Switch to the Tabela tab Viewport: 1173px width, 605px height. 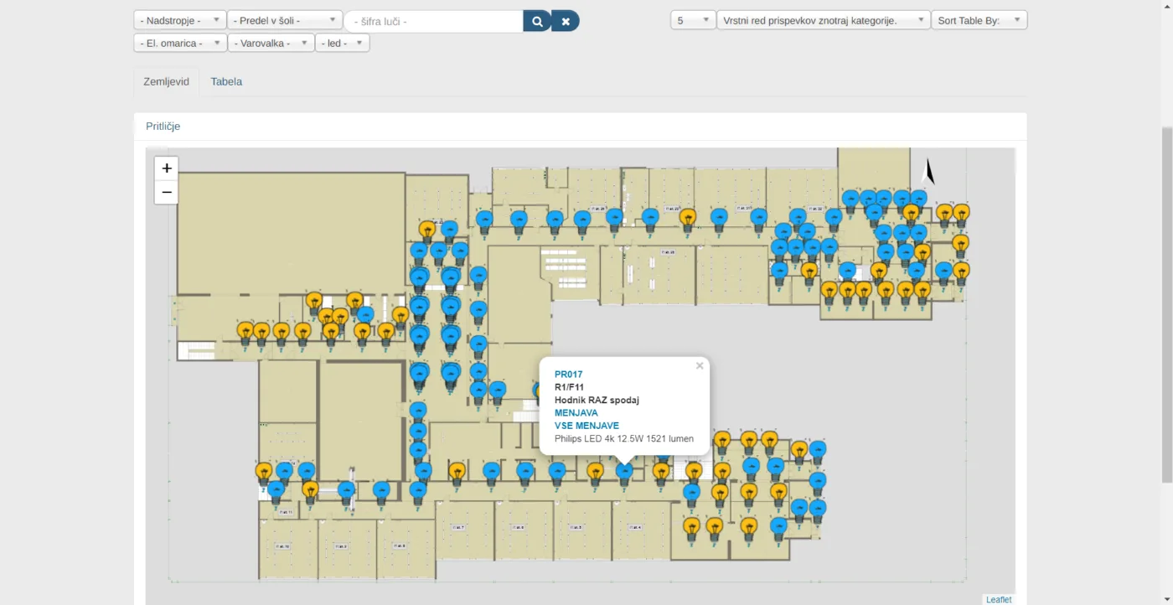(x=226, y=81)
